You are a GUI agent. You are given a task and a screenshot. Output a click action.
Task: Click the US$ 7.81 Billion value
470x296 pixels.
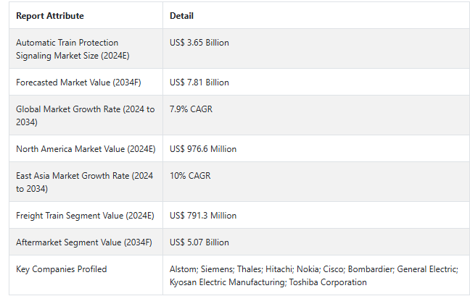click(x=199, y=83)
